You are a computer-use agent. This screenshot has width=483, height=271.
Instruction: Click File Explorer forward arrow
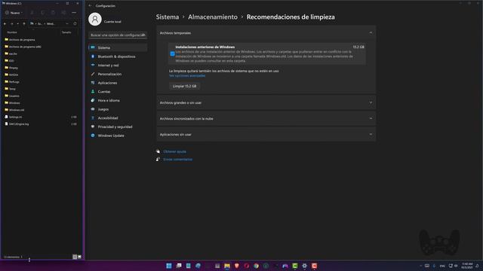click(x=12, y=23)
